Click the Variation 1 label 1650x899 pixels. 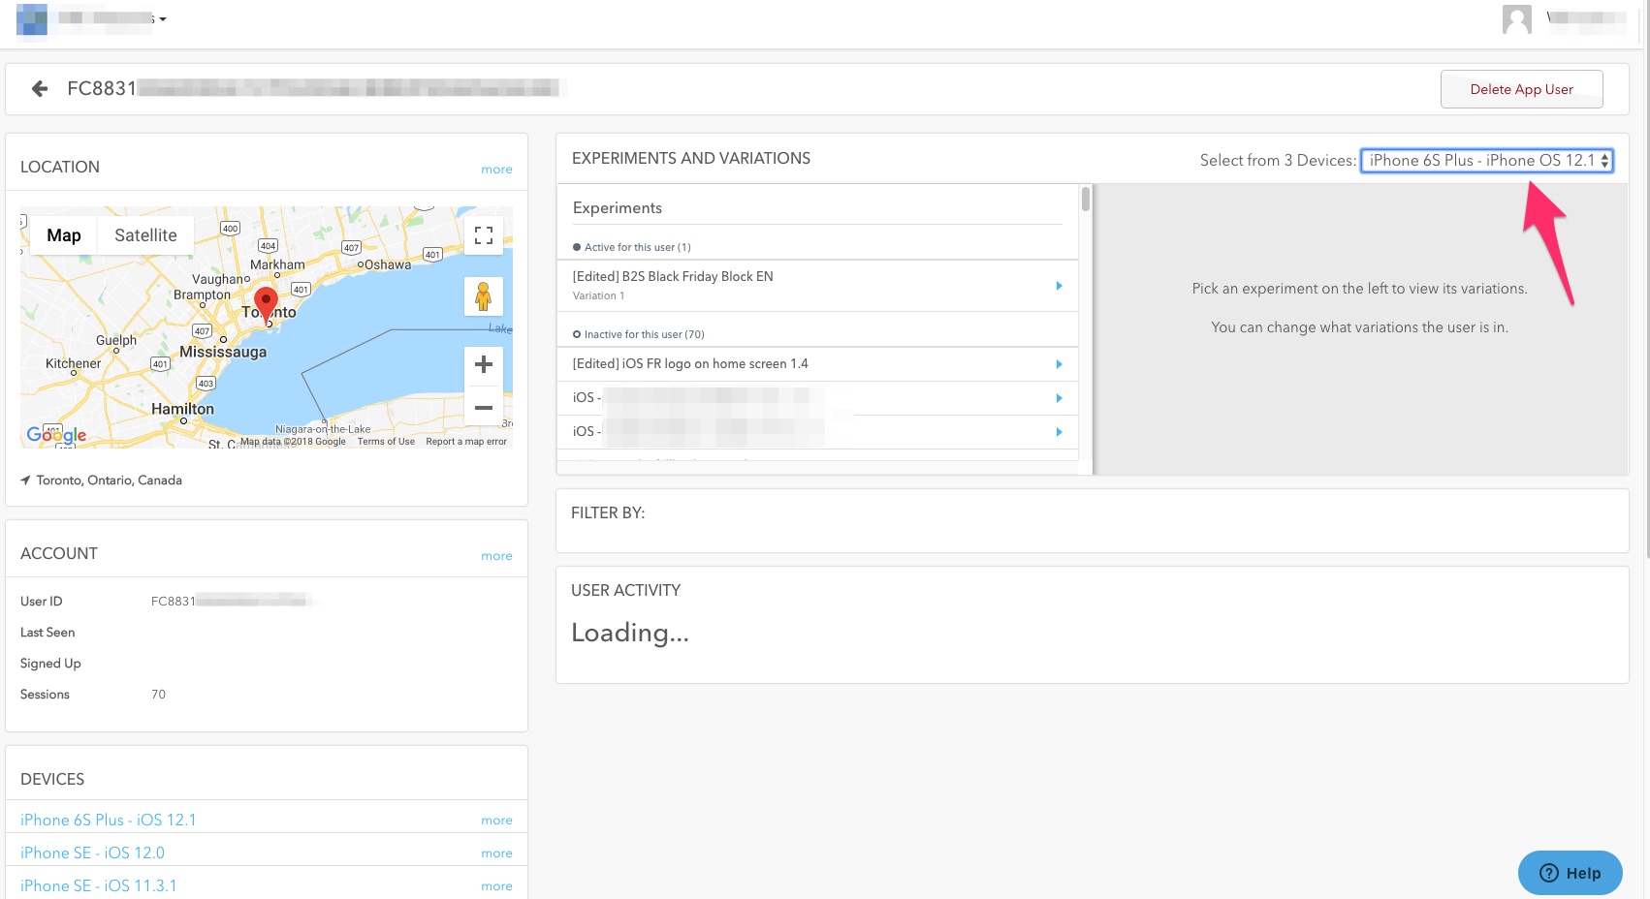[x=598, y=296]
